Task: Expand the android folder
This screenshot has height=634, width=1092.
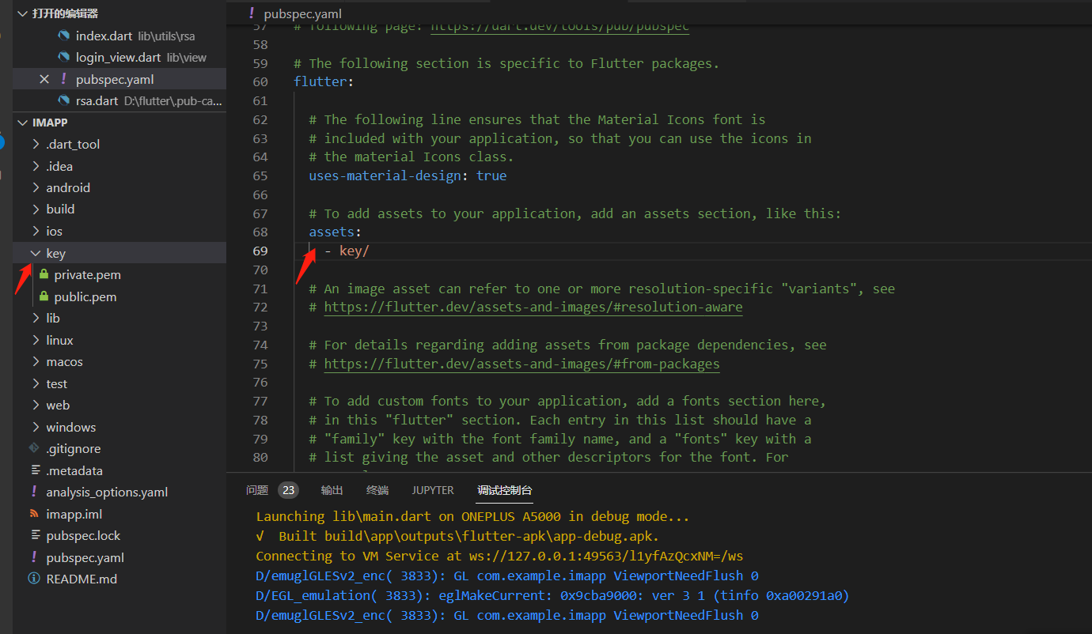Action: (35, 187)
